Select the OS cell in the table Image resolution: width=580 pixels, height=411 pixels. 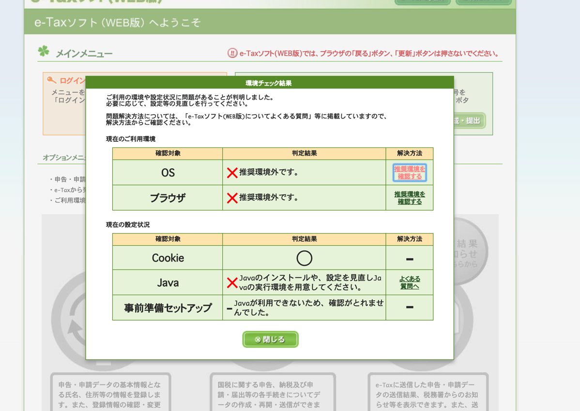(168, 173)
